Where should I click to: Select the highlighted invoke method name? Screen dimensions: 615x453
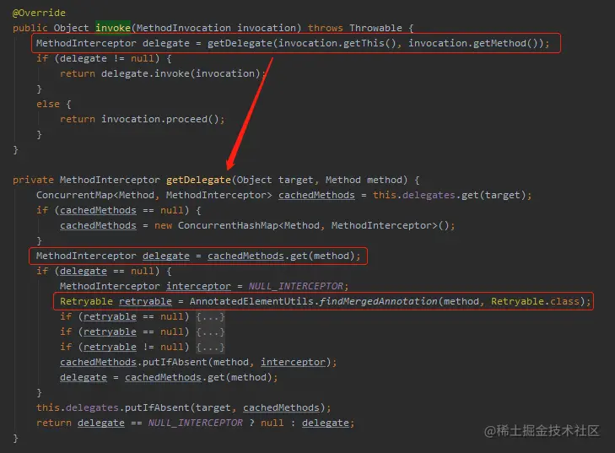pos(113,28)
